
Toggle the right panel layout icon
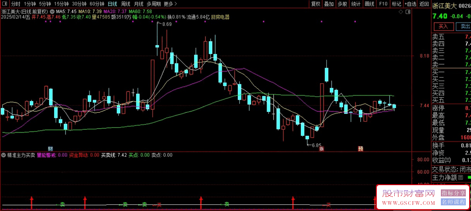407,12
